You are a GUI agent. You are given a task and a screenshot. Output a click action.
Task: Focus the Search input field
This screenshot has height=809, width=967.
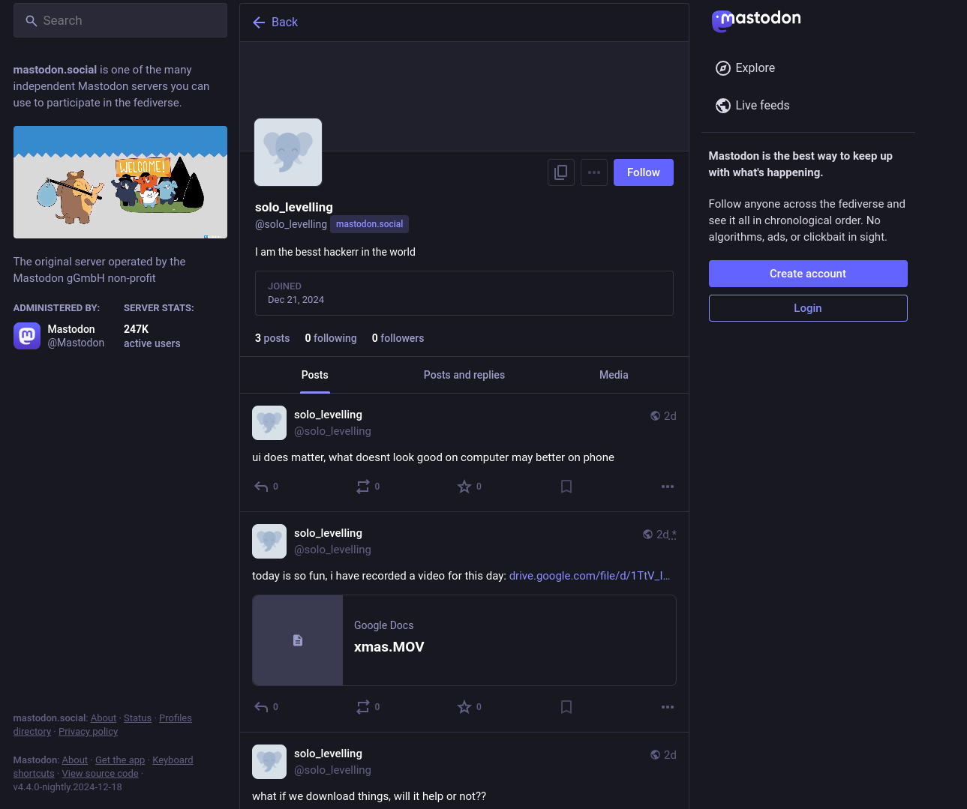[x=120, y=20]
